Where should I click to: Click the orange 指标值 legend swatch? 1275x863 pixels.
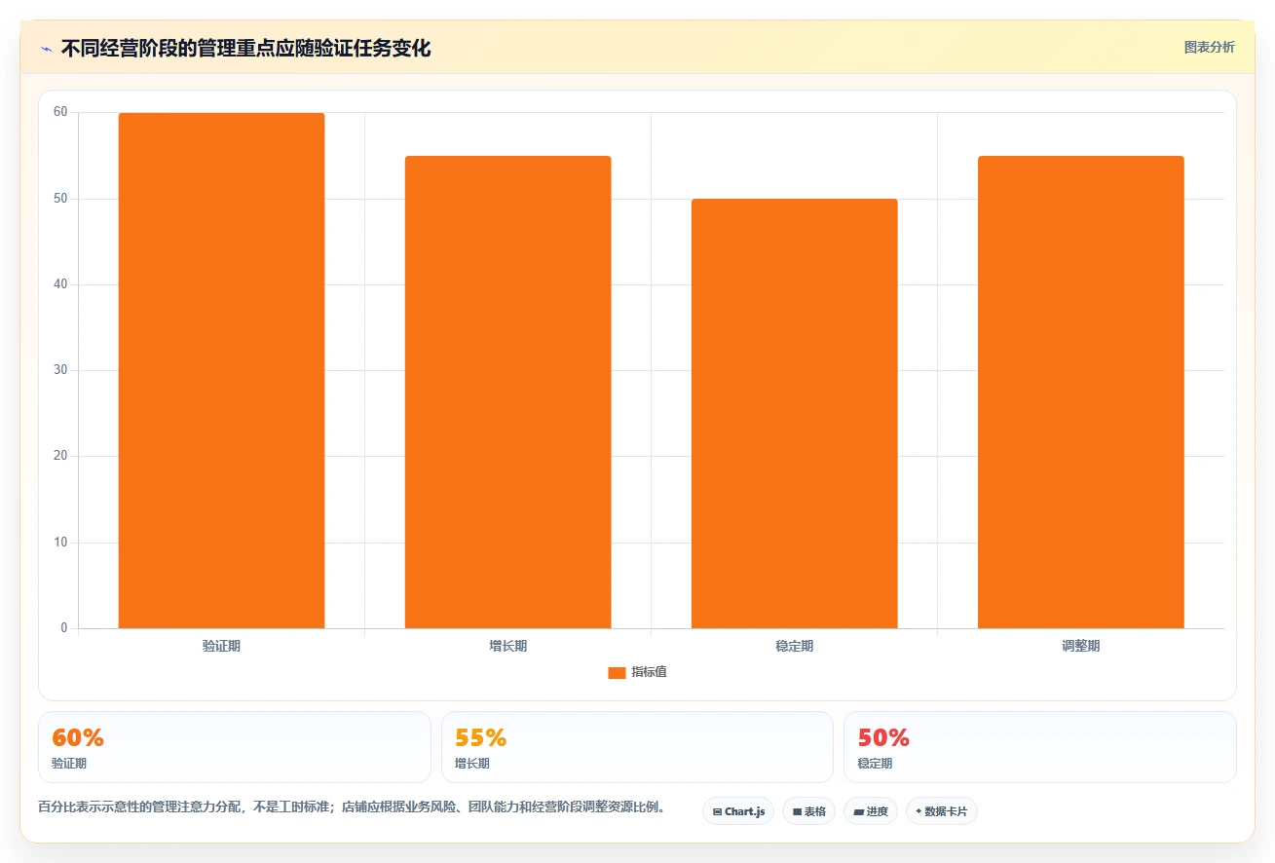click(617, 673)
